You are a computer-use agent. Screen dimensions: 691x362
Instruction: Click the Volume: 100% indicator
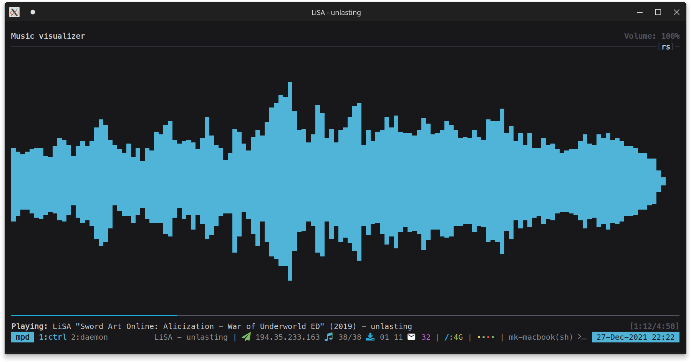point(651,36)
